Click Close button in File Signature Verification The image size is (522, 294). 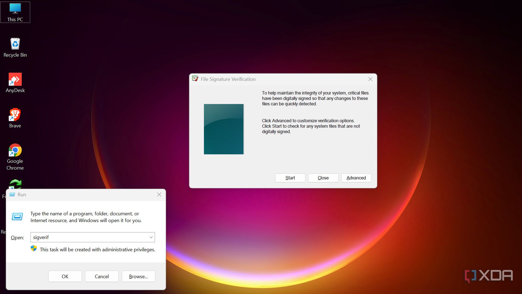click(x=323, y=178)
